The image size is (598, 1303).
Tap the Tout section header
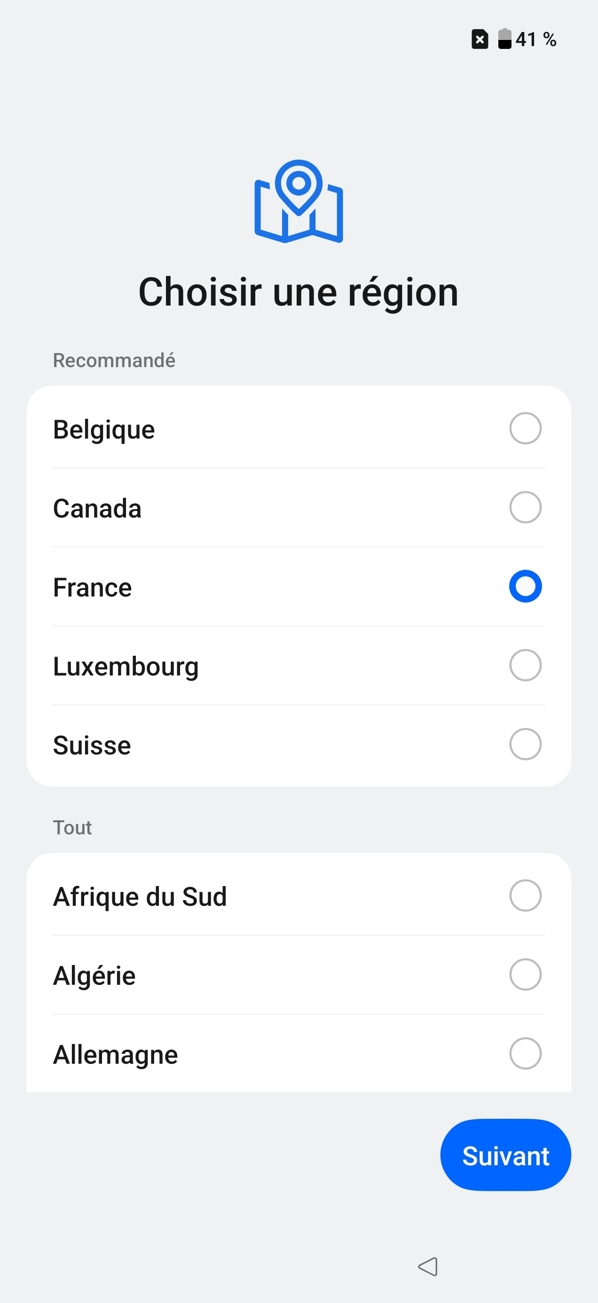72,827
